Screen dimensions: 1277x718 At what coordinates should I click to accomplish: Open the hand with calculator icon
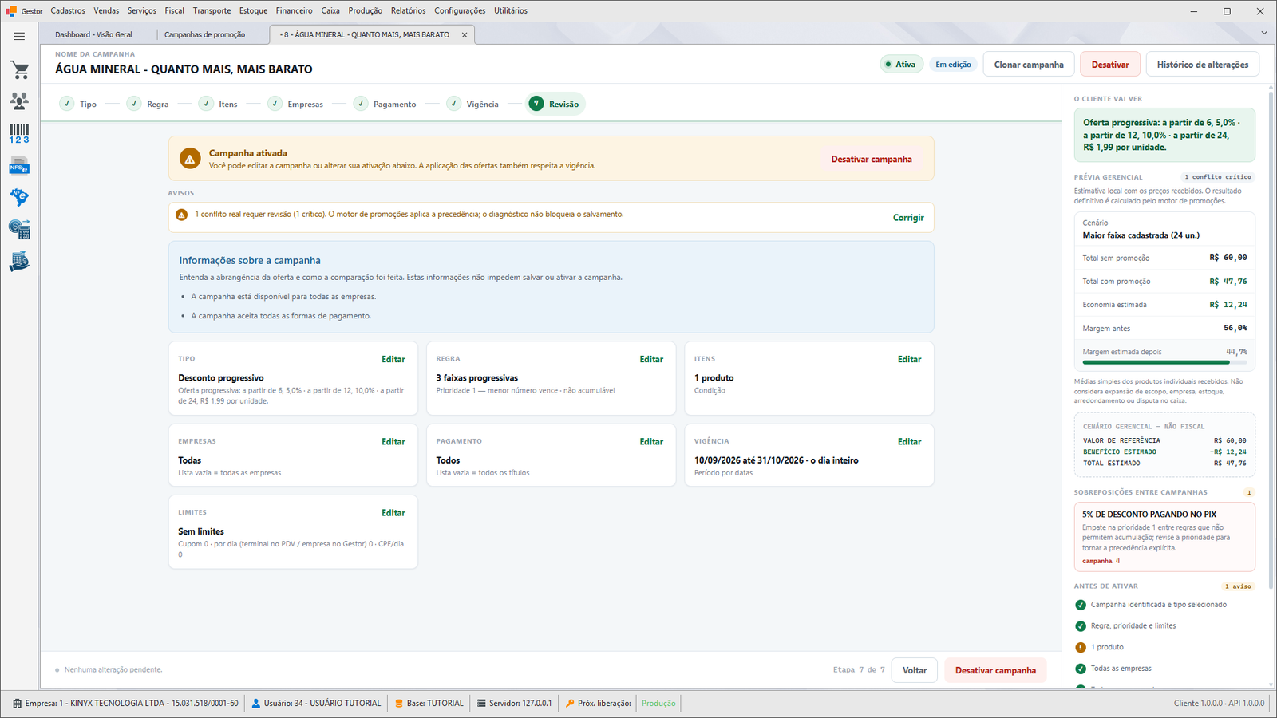pyautogui.click(x=19, y=261)
